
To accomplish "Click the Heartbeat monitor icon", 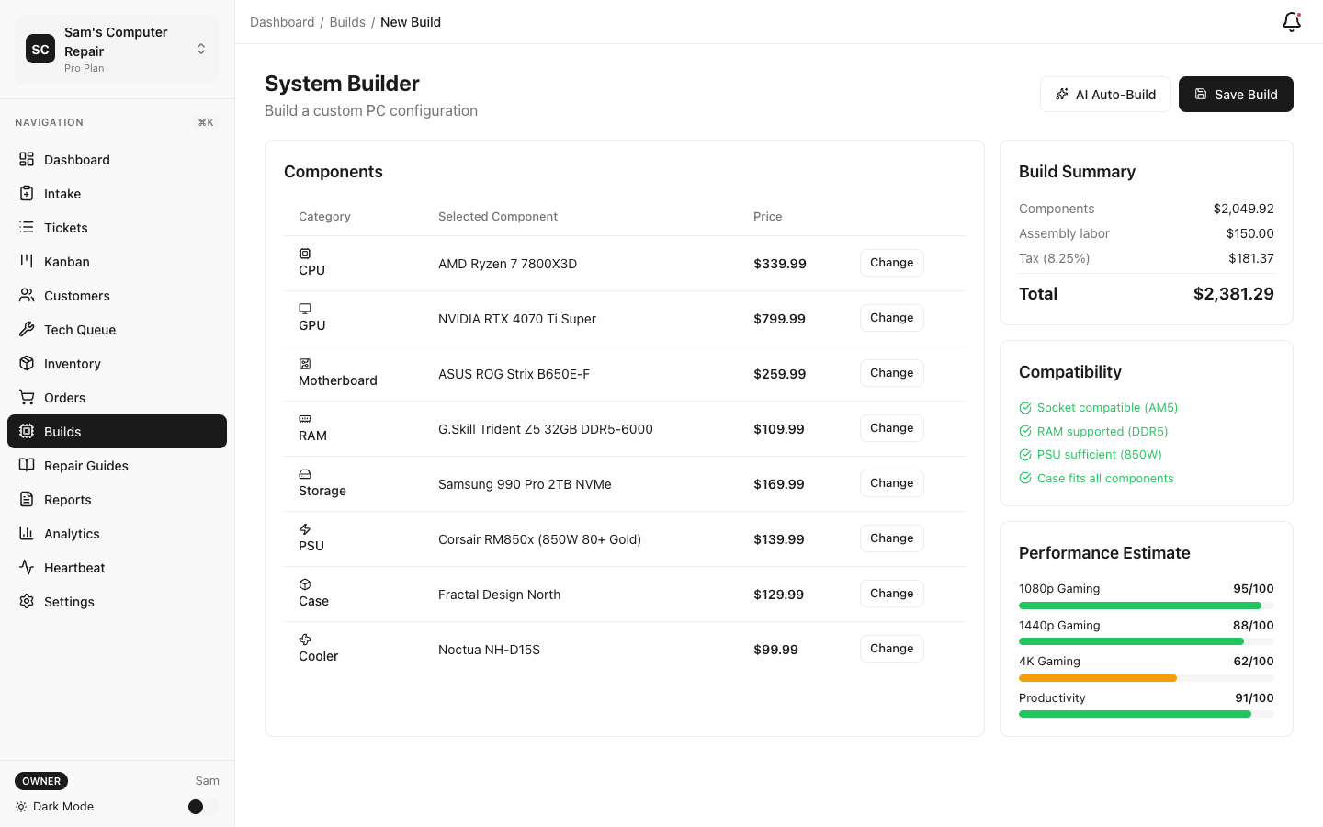I will (x=27, y=567).
